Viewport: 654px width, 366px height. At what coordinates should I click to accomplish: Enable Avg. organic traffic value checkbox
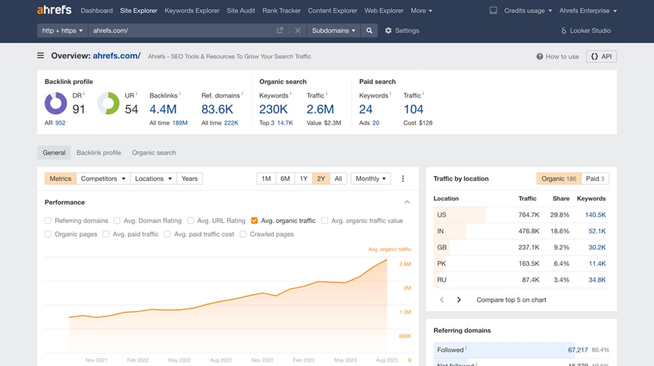324,220
